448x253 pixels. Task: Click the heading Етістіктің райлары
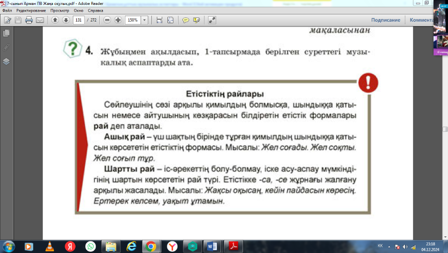pos(225,94)
